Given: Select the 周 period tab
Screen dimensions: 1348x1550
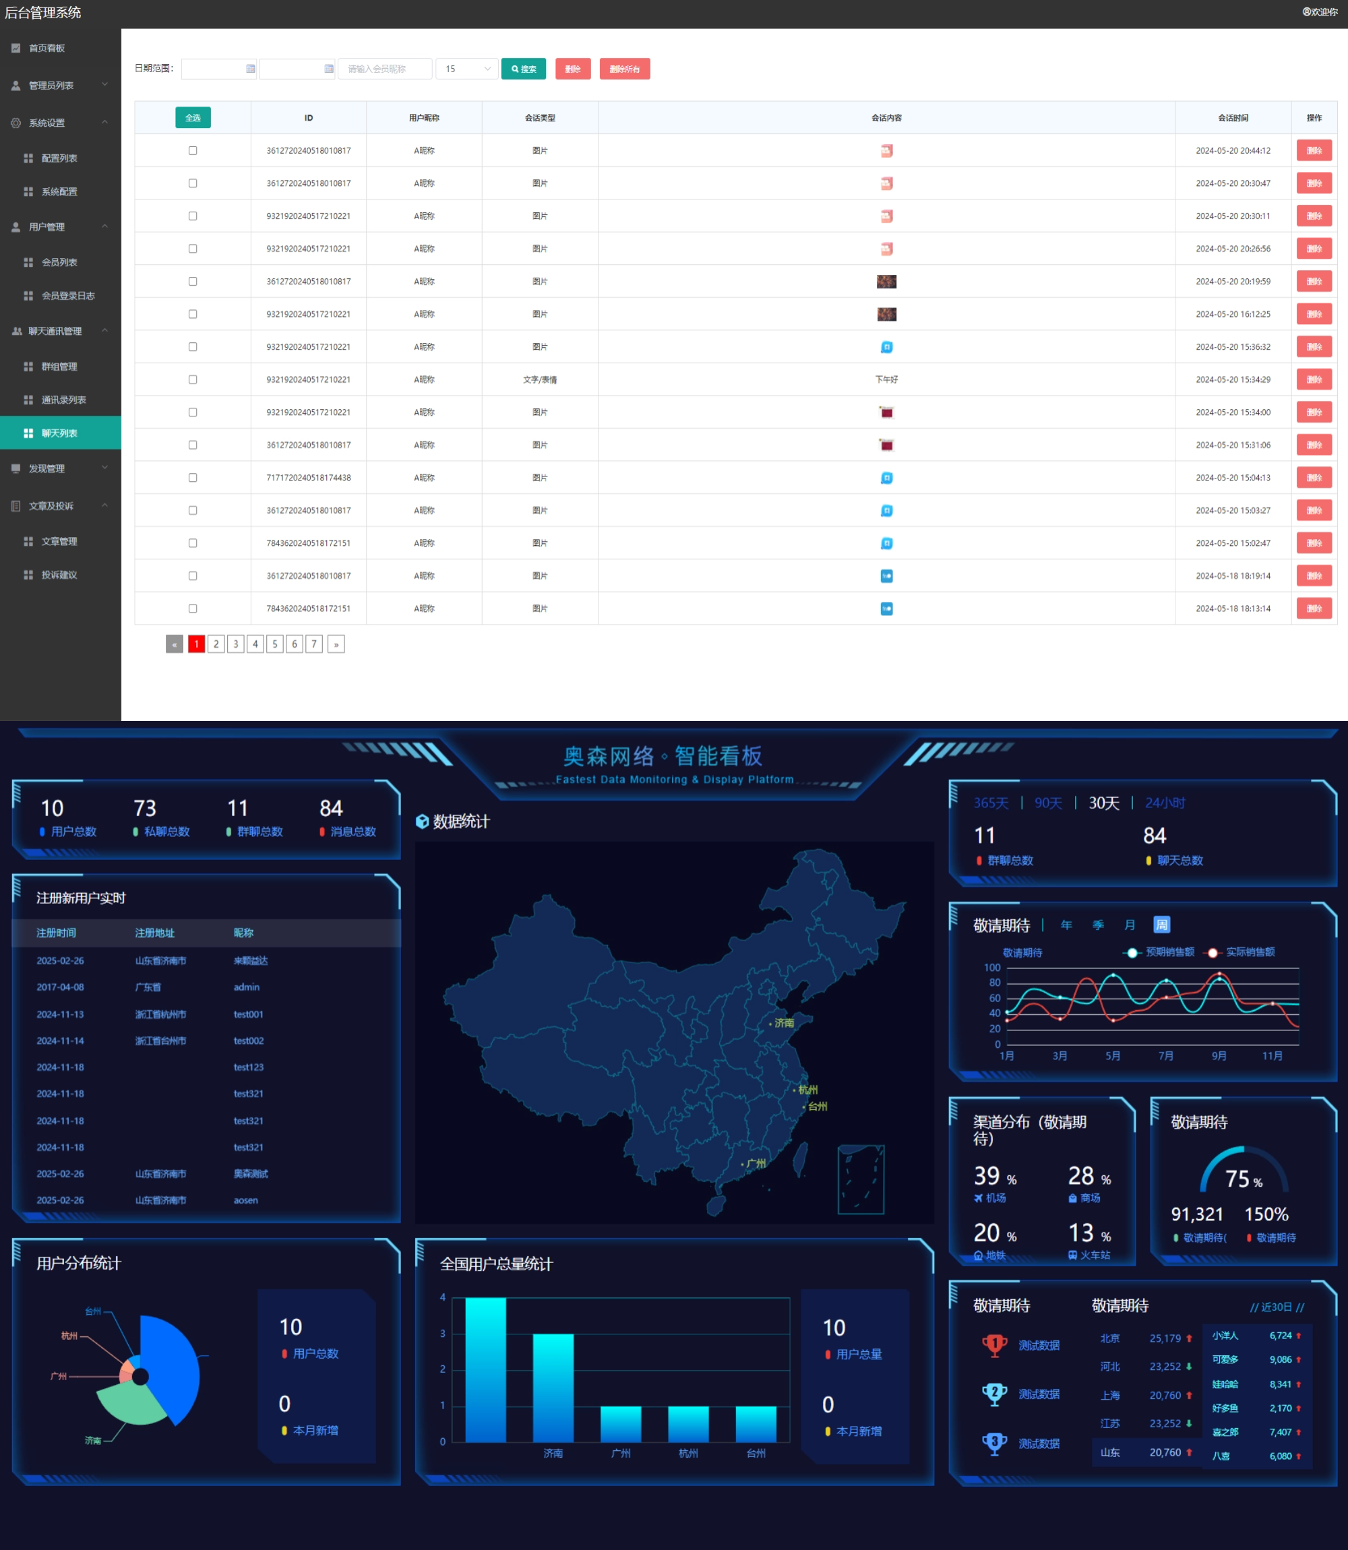Looking at the screenshot, I should tap(1161, 925).
